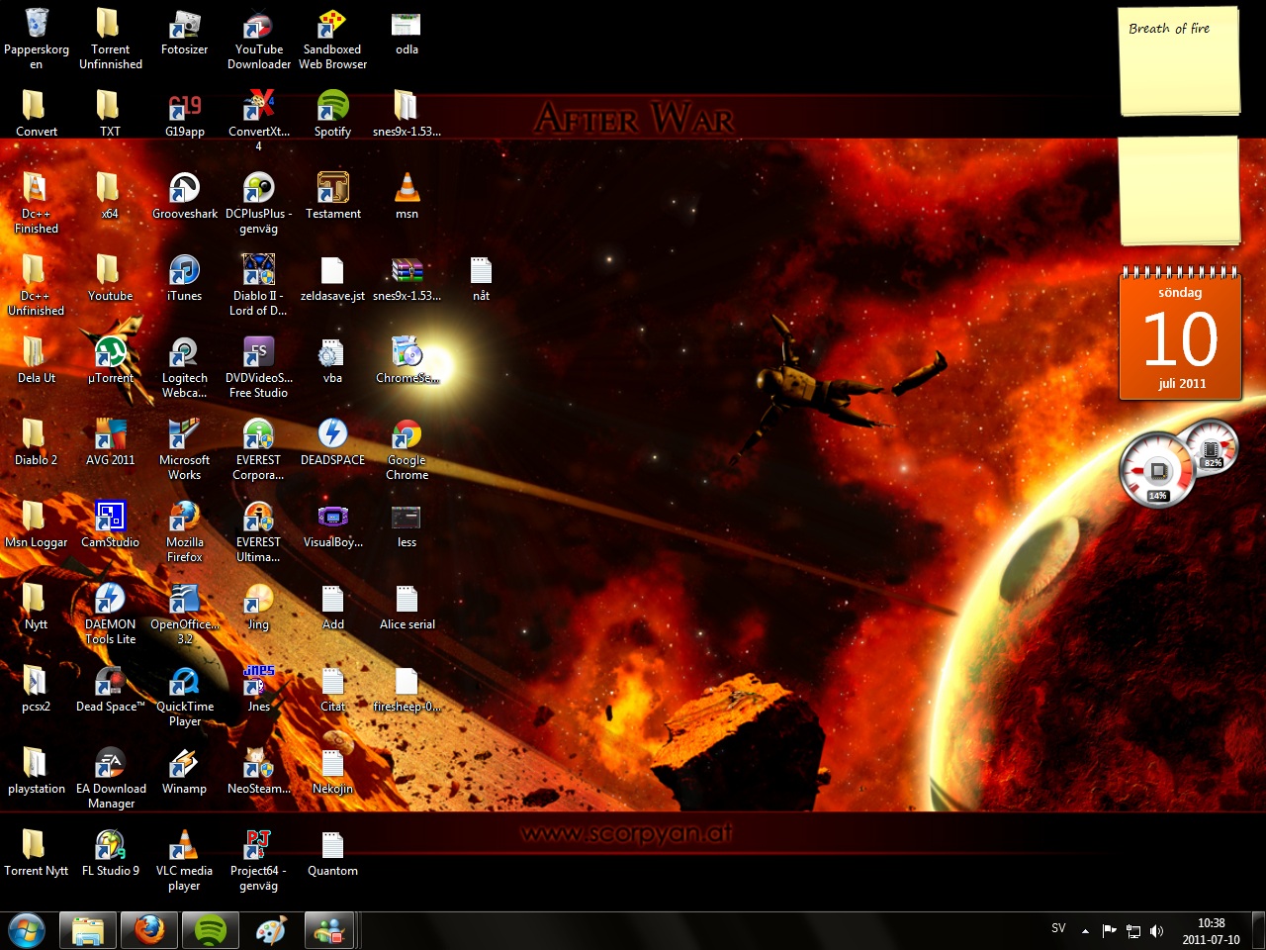Screen dimensions: 1266x950
Task: Click the Winamp desktop shortcut
Action: pyautogui.click(x=184, y=765)
